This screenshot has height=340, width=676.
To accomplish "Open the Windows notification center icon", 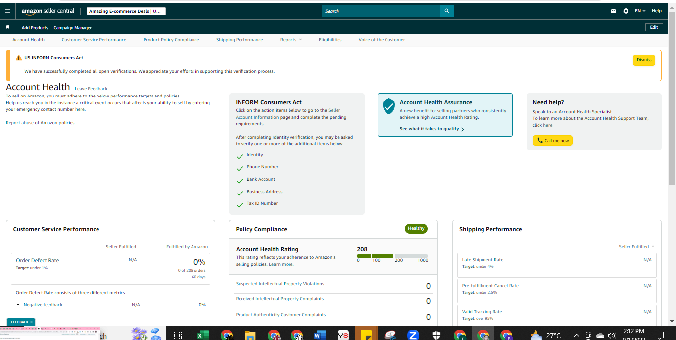I will tap(659, 335).
